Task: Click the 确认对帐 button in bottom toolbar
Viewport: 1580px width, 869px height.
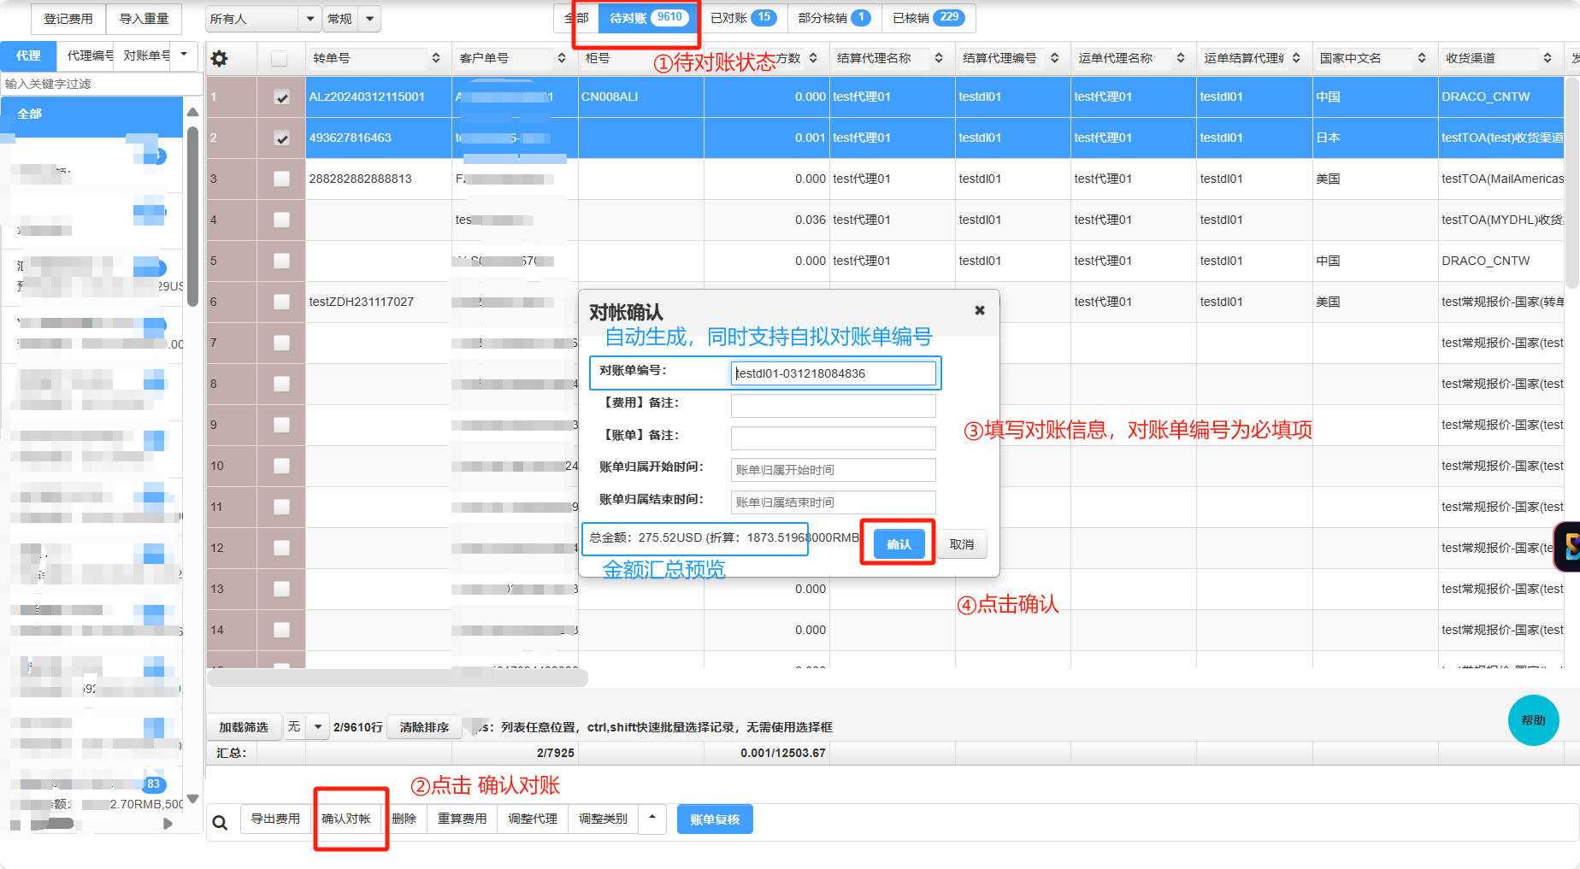Action: click(346, 819)
